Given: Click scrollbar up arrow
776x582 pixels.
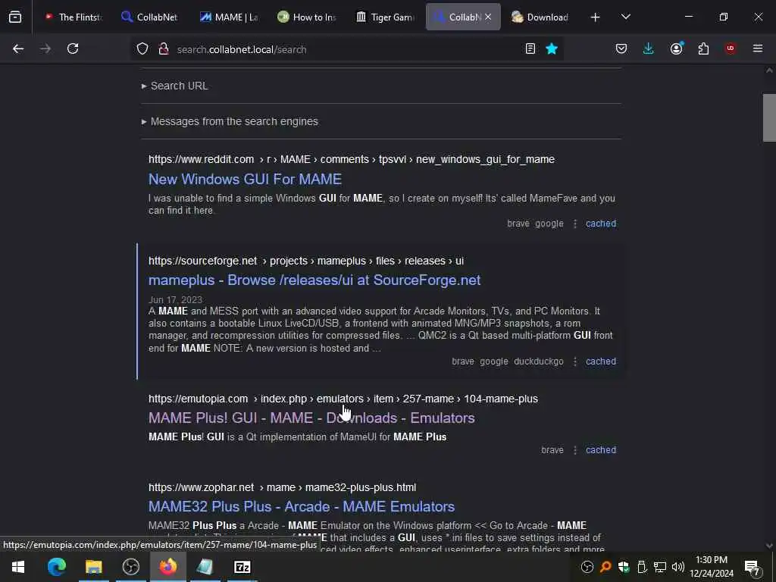Looking at the screenshot, I should coord(769,70).
